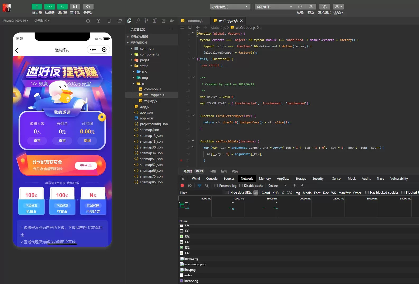Tick the Hide data URLs checkbox
This screenshot has width=419, height=284.
227,193
